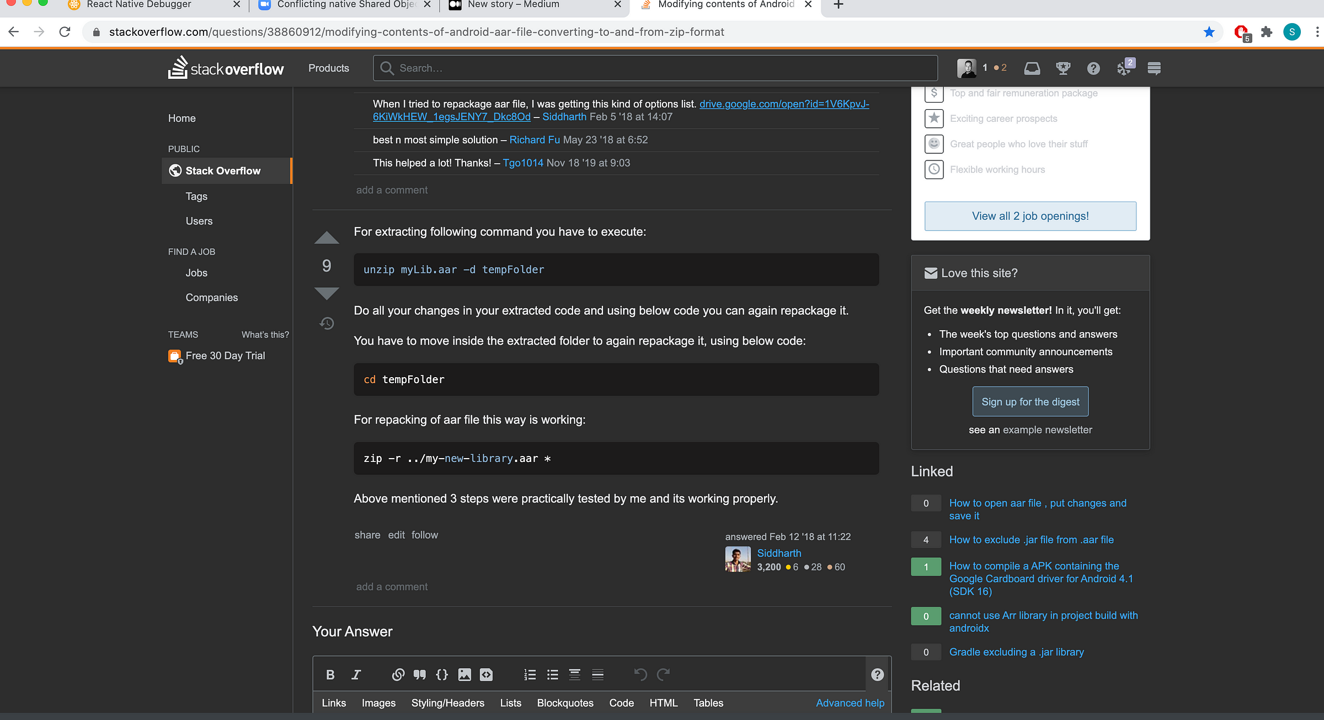Image resolution: width=1324 pixels, height=720 pixels.
Task: Insert code sample with braces icon
Action: coord(442,674)
